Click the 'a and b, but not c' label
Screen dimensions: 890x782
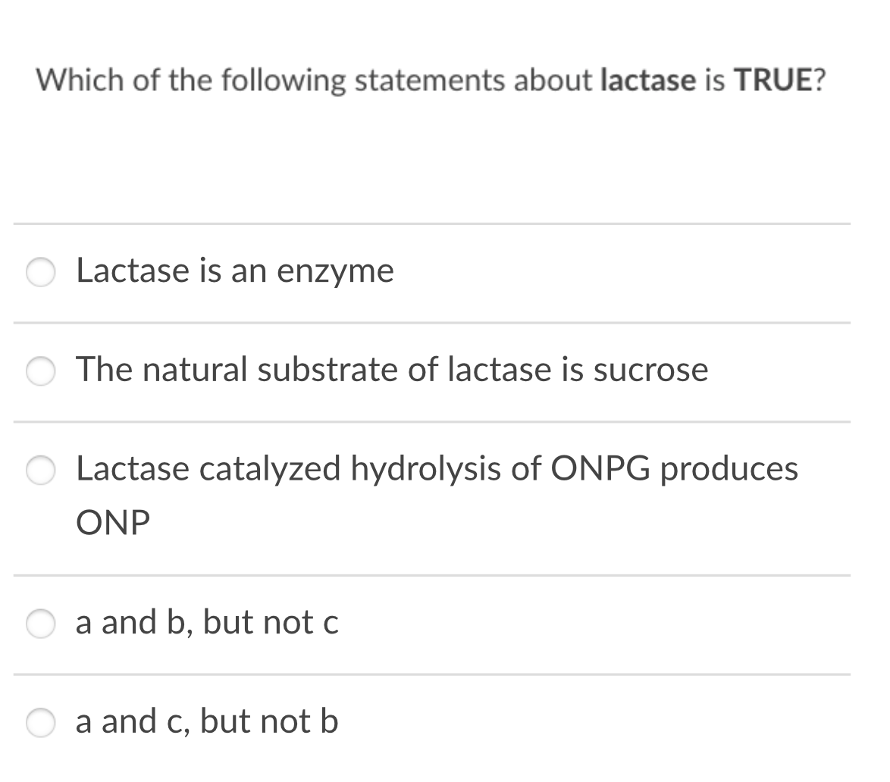pos(207,623)
